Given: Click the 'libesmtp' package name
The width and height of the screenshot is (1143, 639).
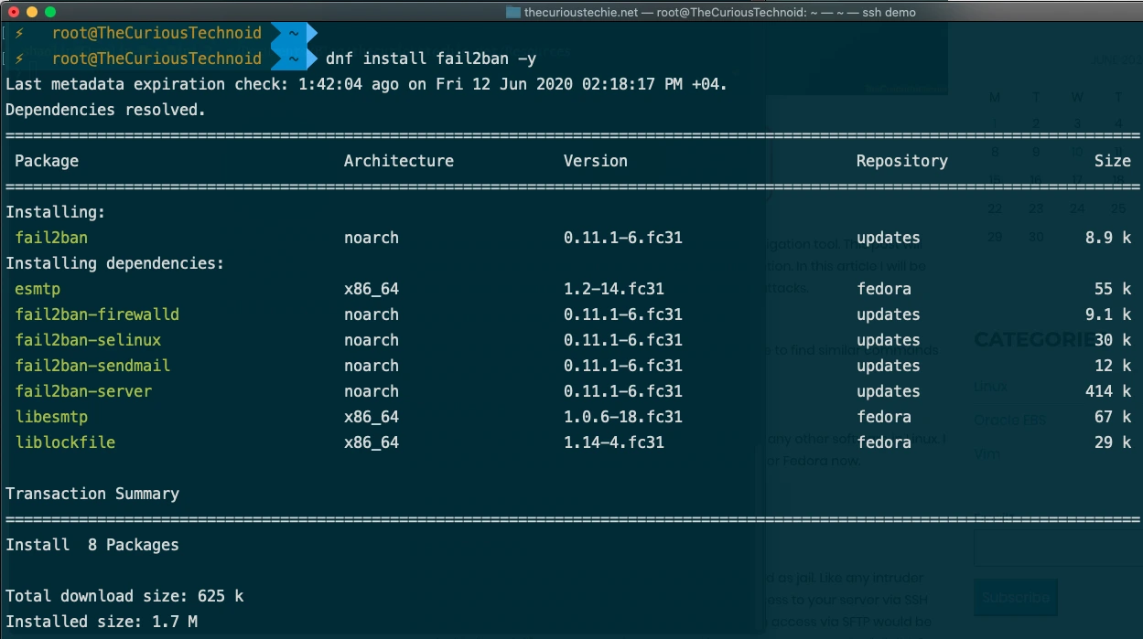Looking at the screenshot, I should pyautogui.click(x=51, y=417).
